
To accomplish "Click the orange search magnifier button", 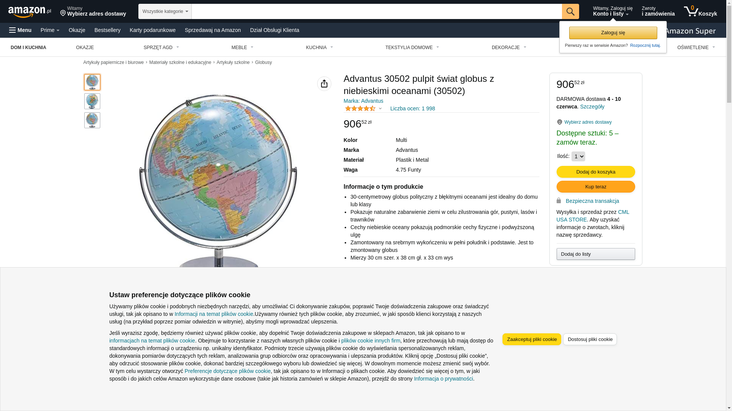I will [x=570, y=11].
